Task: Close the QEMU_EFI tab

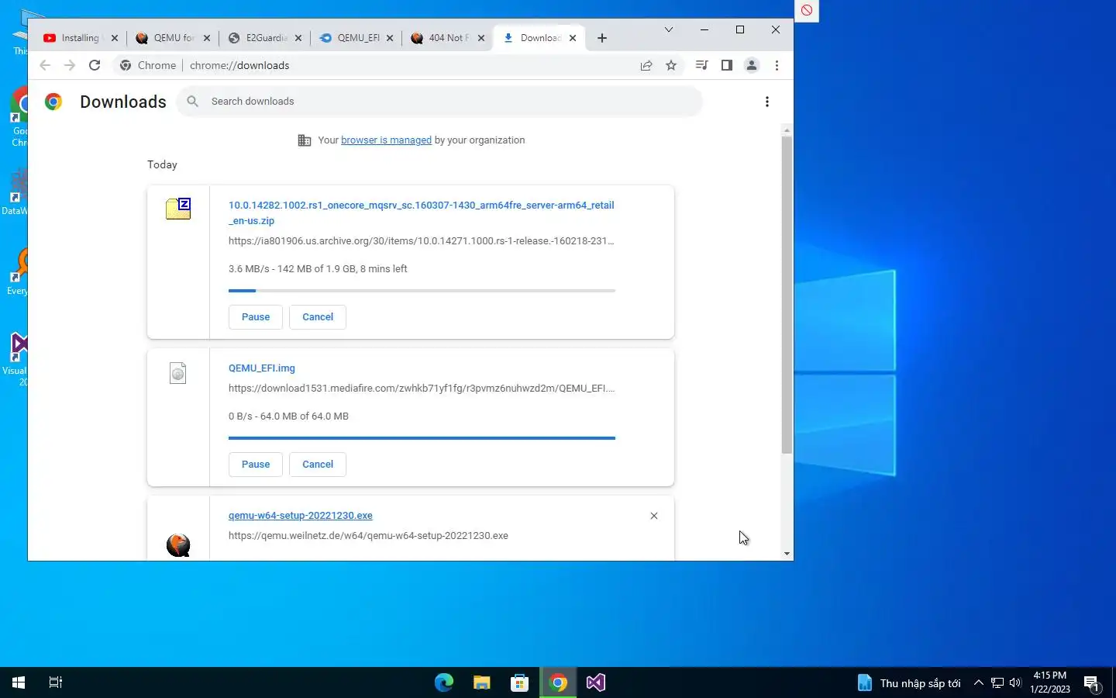Action: coord(390,38)
